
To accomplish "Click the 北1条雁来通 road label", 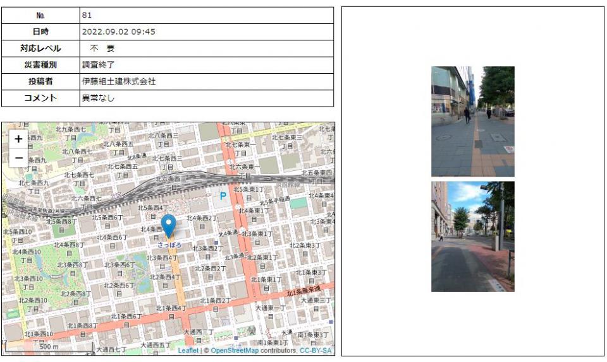I will tap(303, 292).
